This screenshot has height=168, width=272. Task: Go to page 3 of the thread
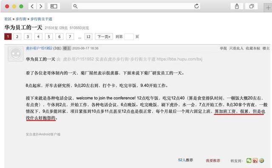pos(28,36)
